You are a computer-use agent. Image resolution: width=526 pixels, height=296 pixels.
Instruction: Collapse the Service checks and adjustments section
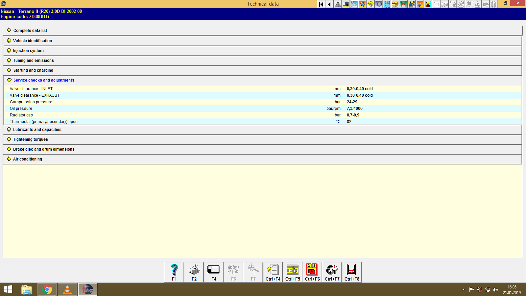43,80
